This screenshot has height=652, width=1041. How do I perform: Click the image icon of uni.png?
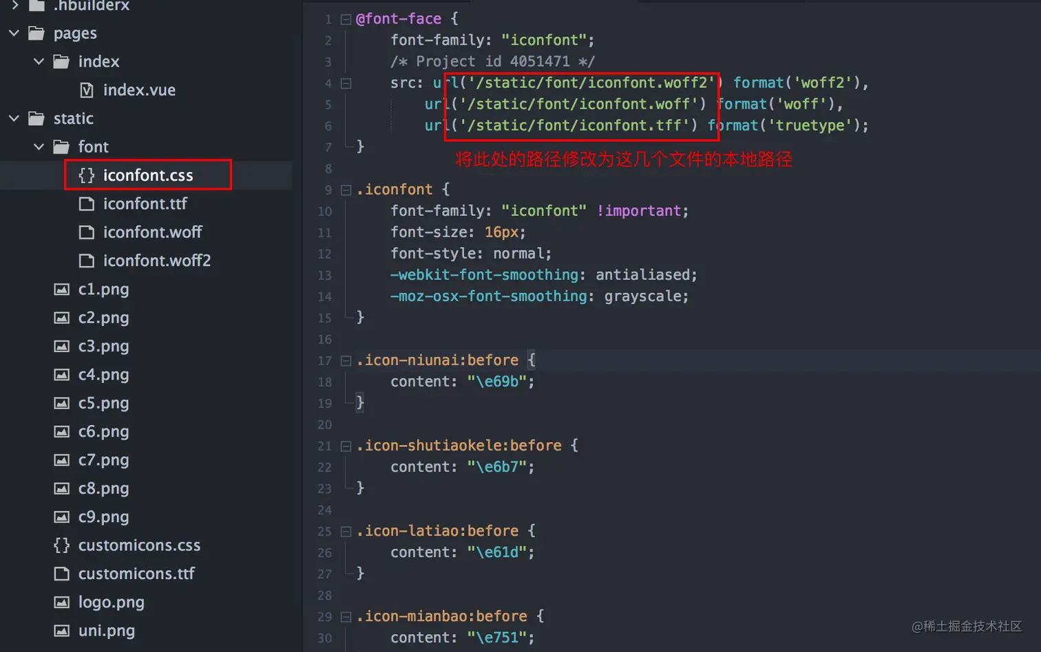coord(62,631)
